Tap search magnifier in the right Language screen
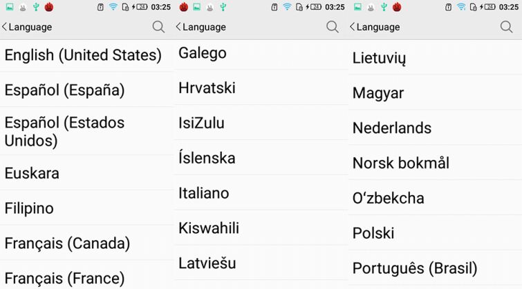Viewport: 522px width, 289px height. [x=506, y=27]
